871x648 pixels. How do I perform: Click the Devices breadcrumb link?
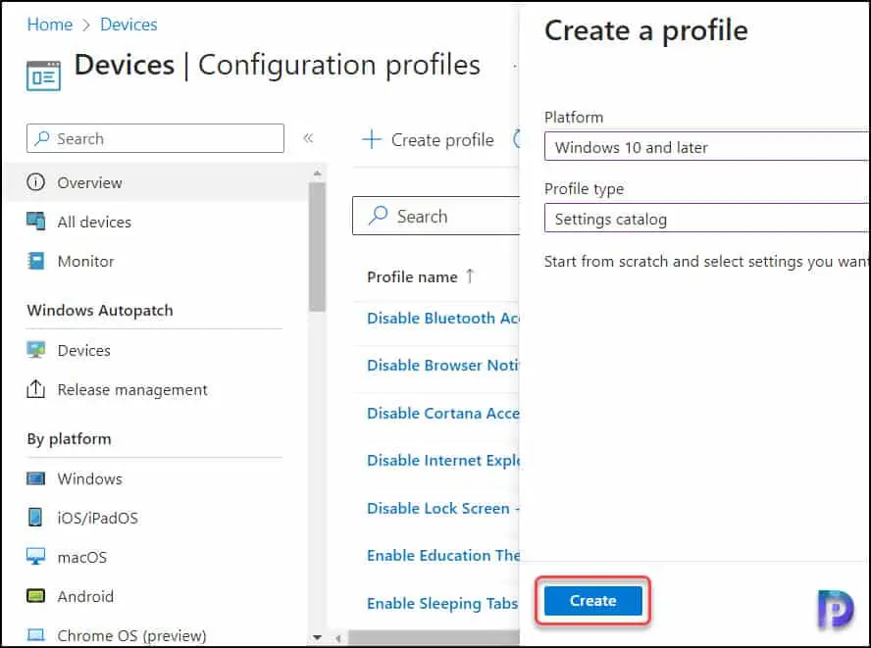[128, 25]
